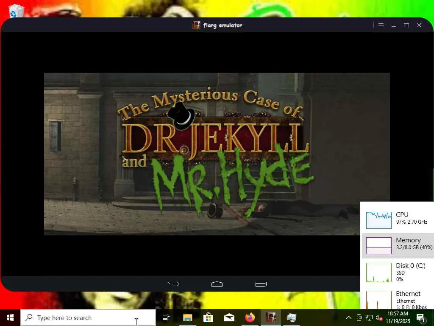Viewport: 434px width, 326px height.
Task: Click the Memory usage graph thumbnail
Action: tap(378, 246)
